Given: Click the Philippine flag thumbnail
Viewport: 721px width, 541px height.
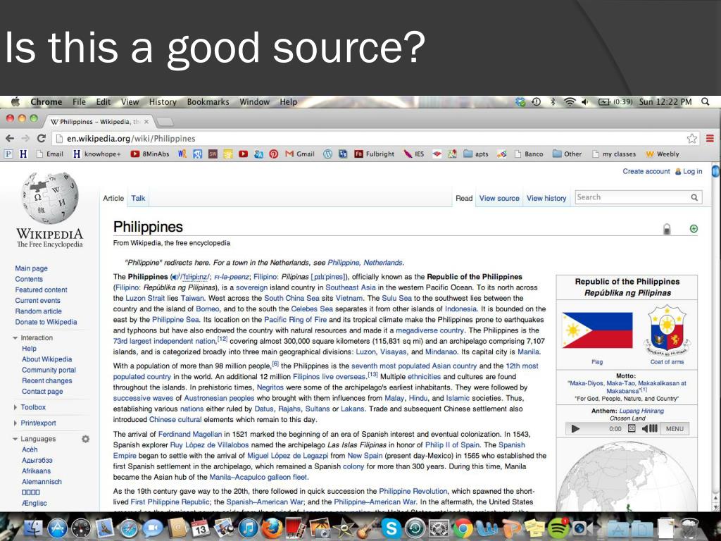Looking at the screenshot, I should [597, 330].
